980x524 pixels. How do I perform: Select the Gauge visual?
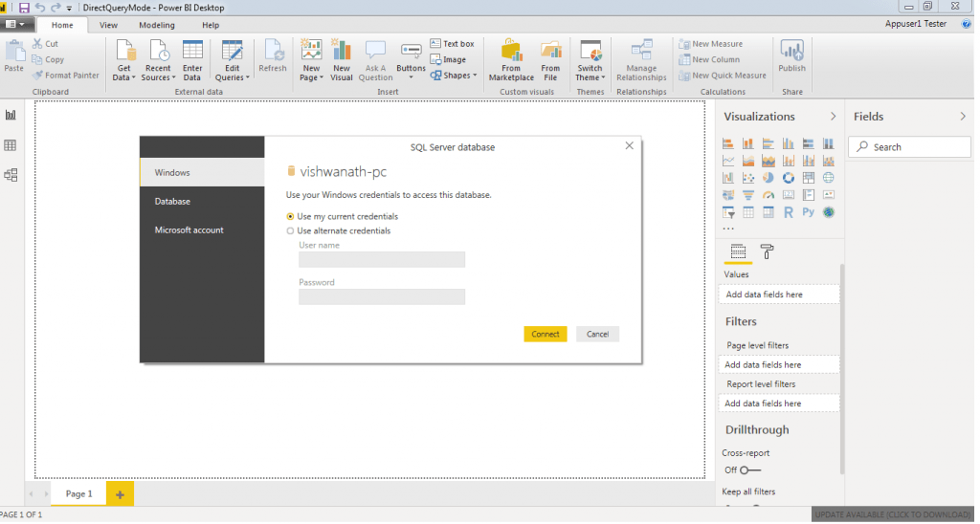click(x=768, y=195)
